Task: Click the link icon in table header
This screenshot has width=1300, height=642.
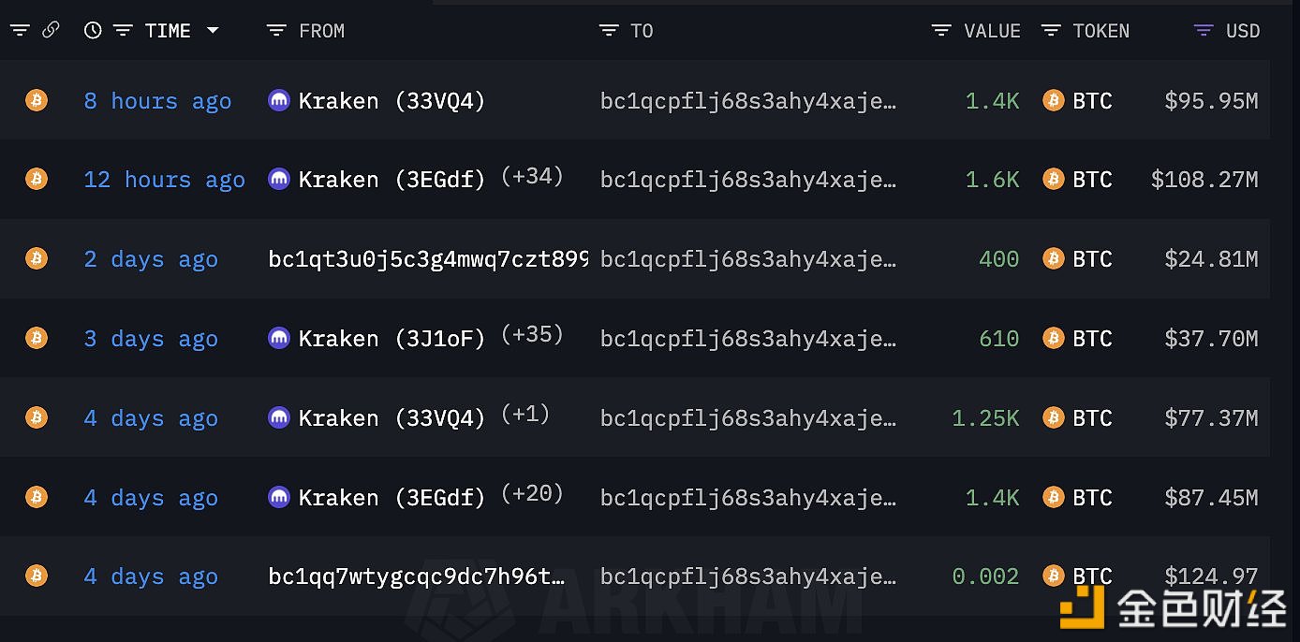Action: tap(51, 30)
